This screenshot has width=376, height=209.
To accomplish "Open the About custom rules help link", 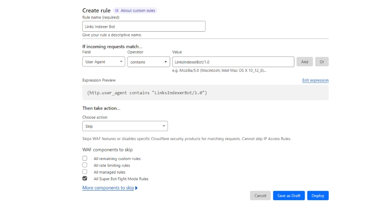I will pos(138,11).
